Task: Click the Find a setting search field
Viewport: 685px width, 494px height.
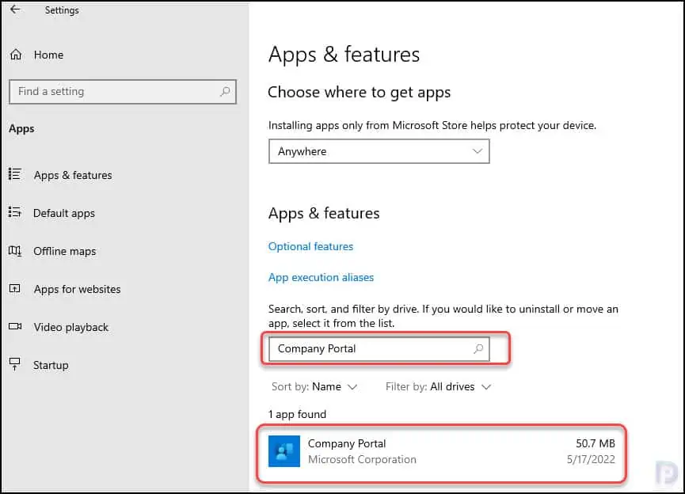Action: coord(122,92)
